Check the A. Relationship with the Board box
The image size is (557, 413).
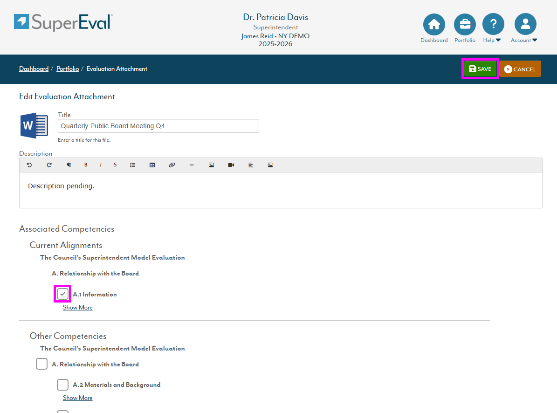click(42, 364)
